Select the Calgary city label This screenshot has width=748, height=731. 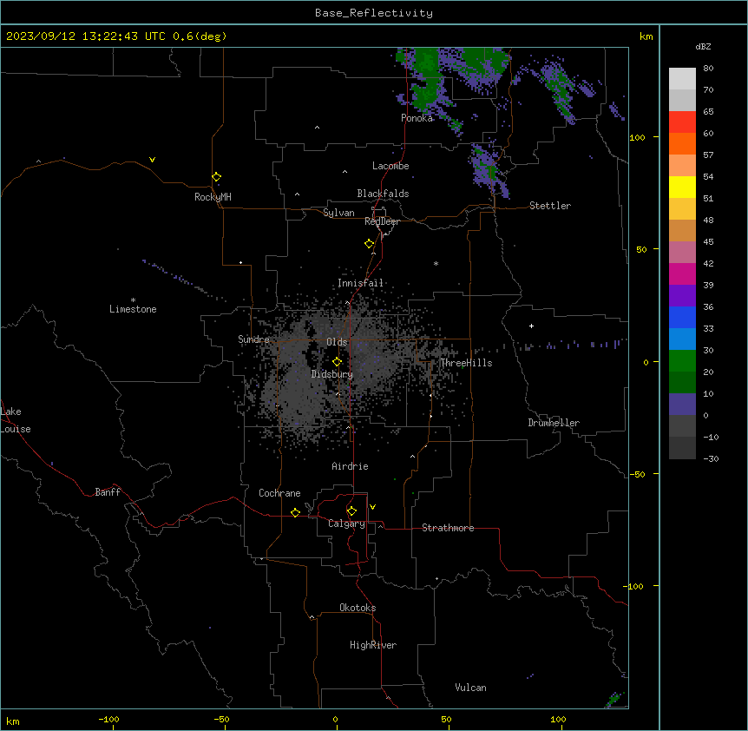pyautogui.click(x=346, y=524)
